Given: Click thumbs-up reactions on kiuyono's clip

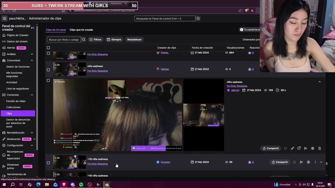Looking at the screenshot, I should (251, 162).
